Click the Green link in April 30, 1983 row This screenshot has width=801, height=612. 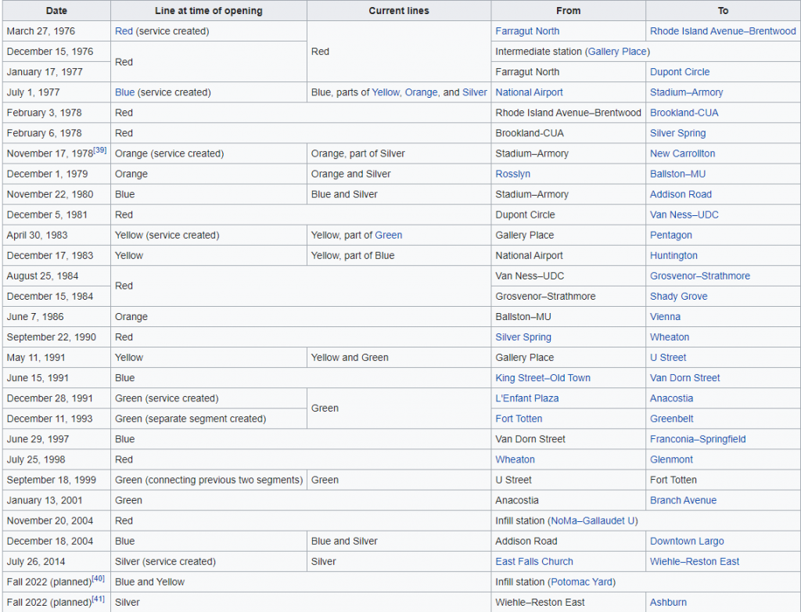click(x=388, y=236)
